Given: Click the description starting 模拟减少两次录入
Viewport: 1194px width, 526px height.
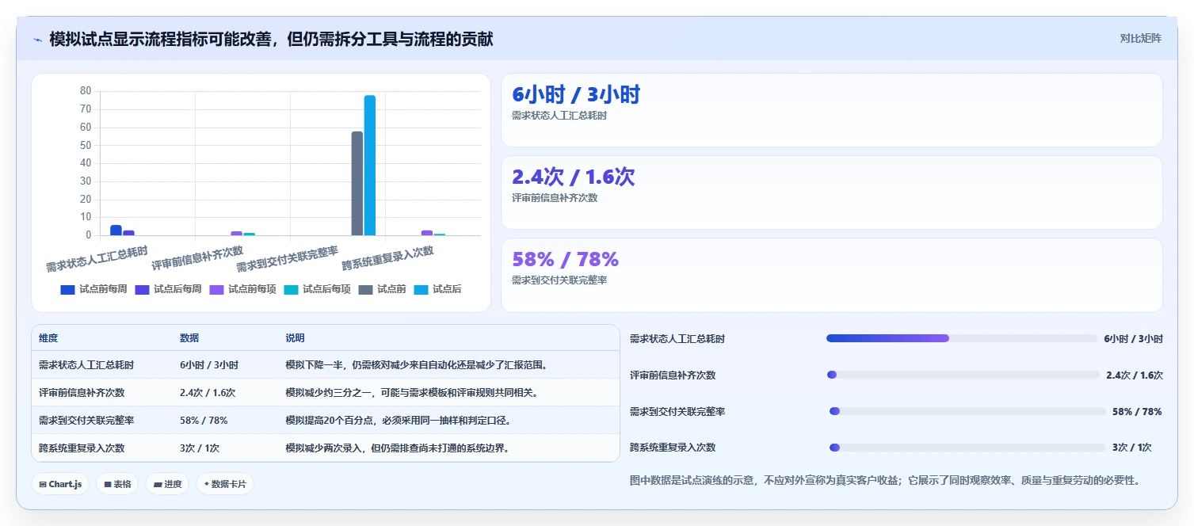Looking at the screenshot, I should tap(397, 448).
